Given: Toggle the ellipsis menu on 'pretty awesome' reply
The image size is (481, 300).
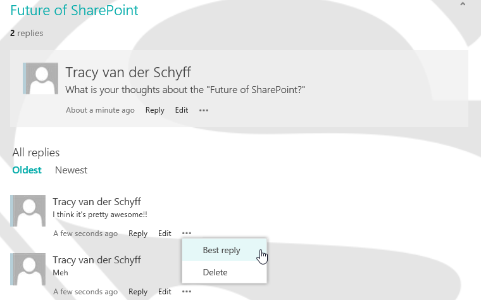Looking at the screenshot, I should pyautogui.click(x=186, y=234).
